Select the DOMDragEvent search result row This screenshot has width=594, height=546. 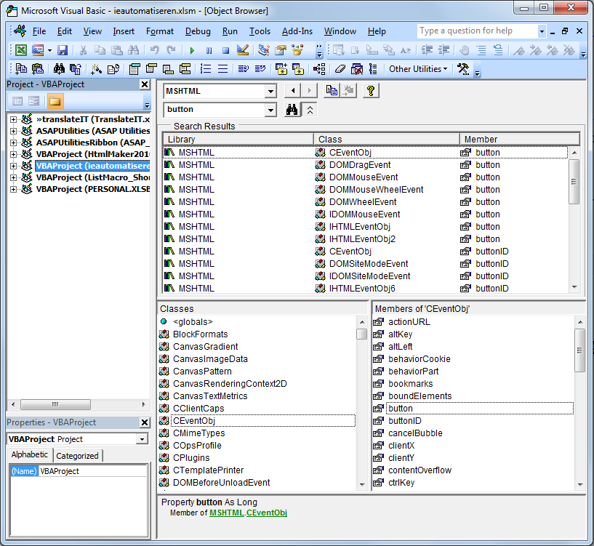click(365, 165)
